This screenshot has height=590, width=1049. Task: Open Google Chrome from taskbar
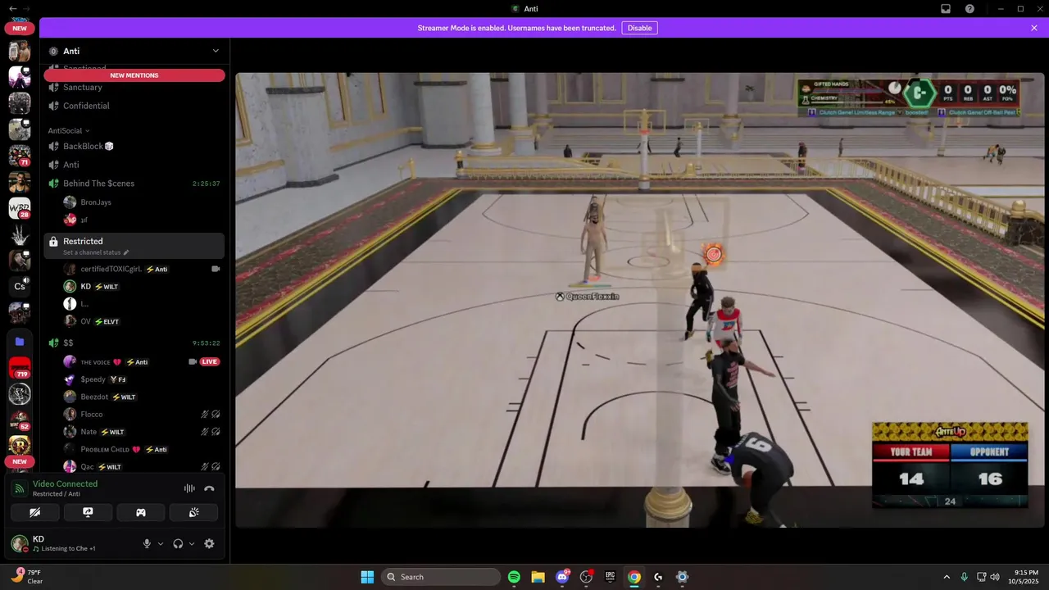pos(633,577)
